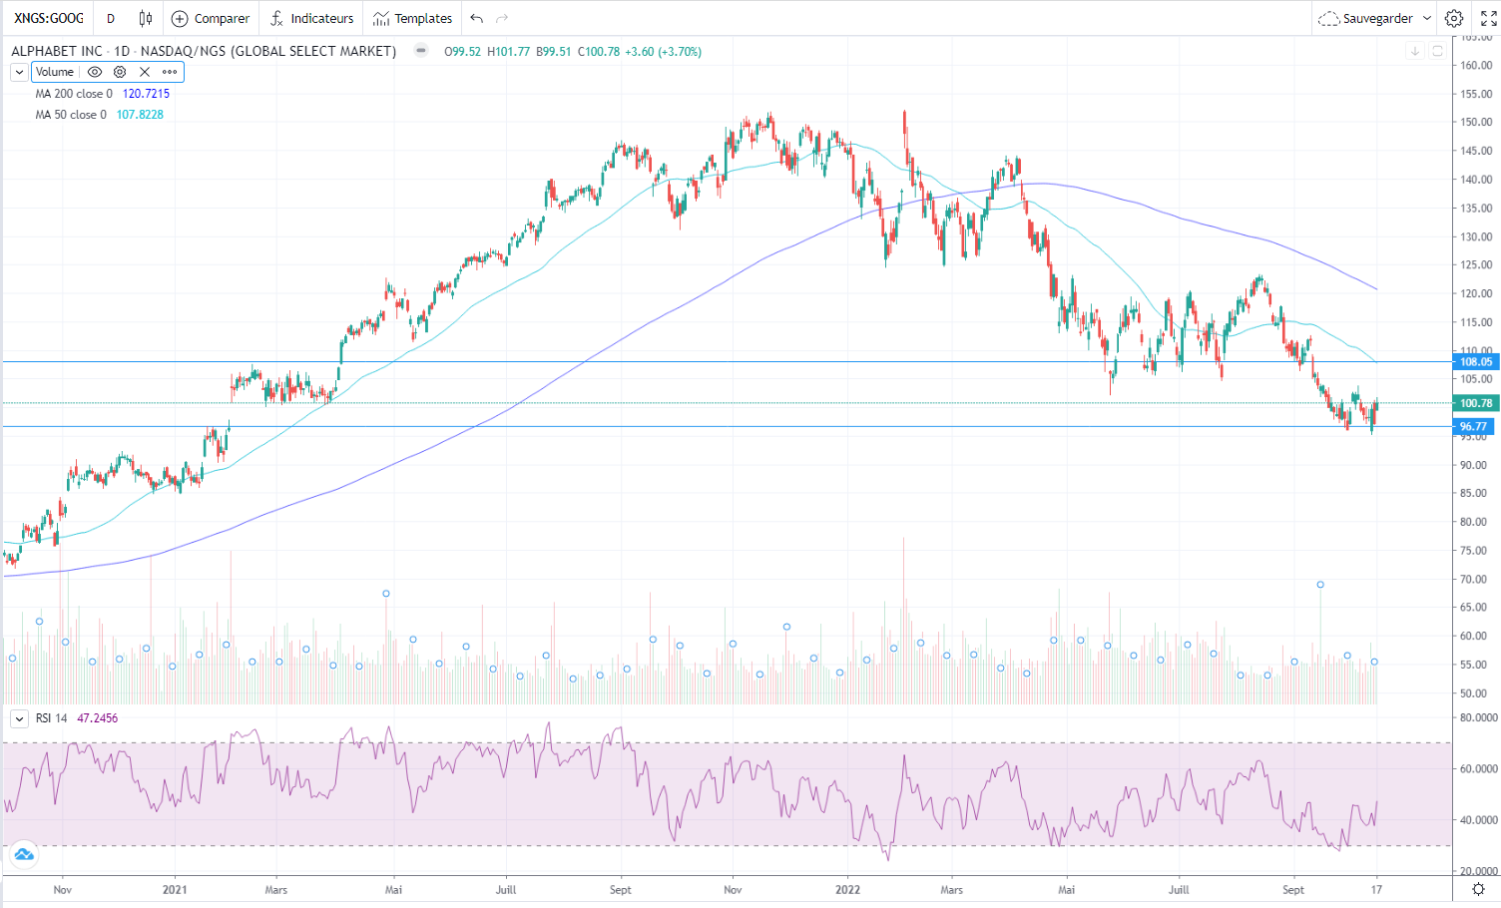Open Volume indicator more options menu
Viewport: 1501px width, 908px height.
click(170, 72)
